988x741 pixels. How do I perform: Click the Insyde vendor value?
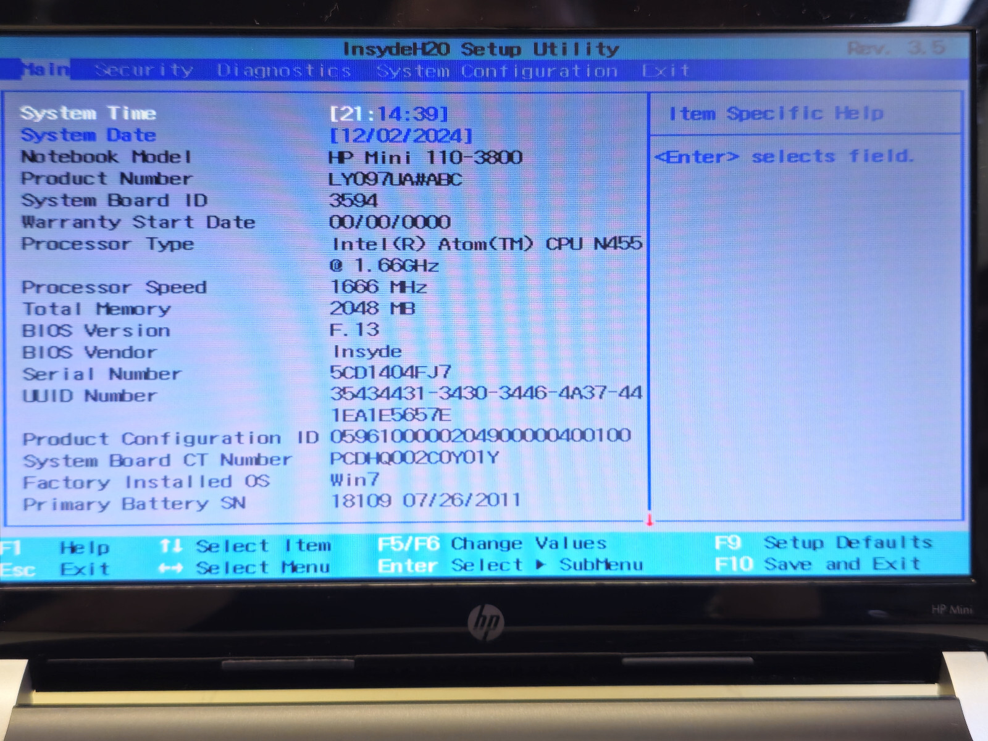pyautogui.click(x=367, y=351)
